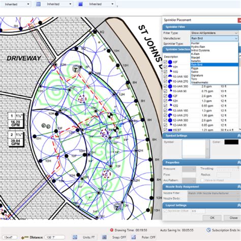241x241 pixels.
Task: Click the polar icon beside Polar: OFF
Action: (134, 237)
